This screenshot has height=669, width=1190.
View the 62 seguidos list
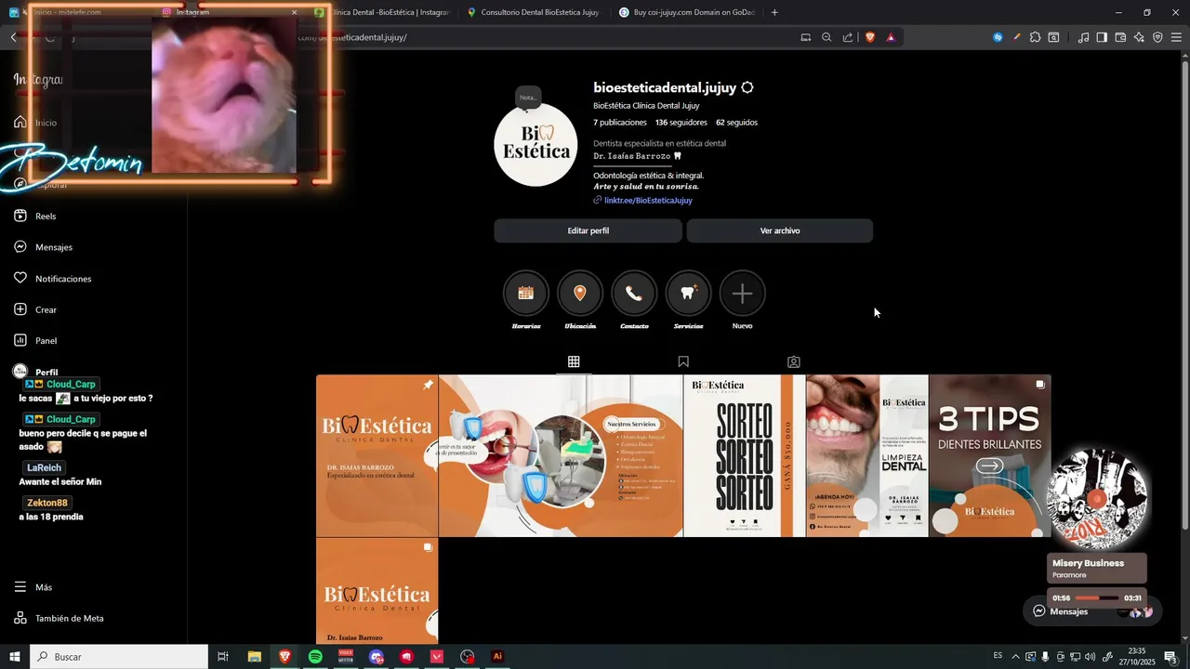[x=736, y=123]
